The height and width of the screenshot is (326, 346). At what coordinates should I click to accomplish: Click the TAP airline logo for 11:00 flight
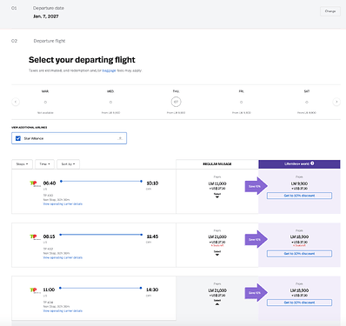(x=35, y=290)
